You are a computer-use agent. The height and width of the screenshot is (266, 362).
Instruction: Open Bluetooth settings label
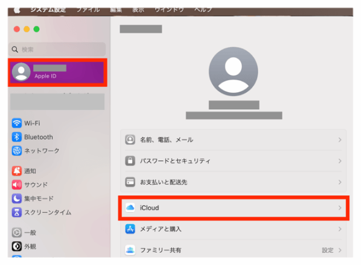39,137
